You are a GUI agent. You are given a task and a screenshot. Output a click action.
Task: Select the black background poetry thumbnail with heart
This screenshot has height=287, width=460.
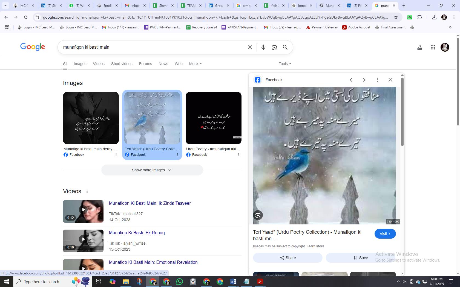click(x=214, y=118)
